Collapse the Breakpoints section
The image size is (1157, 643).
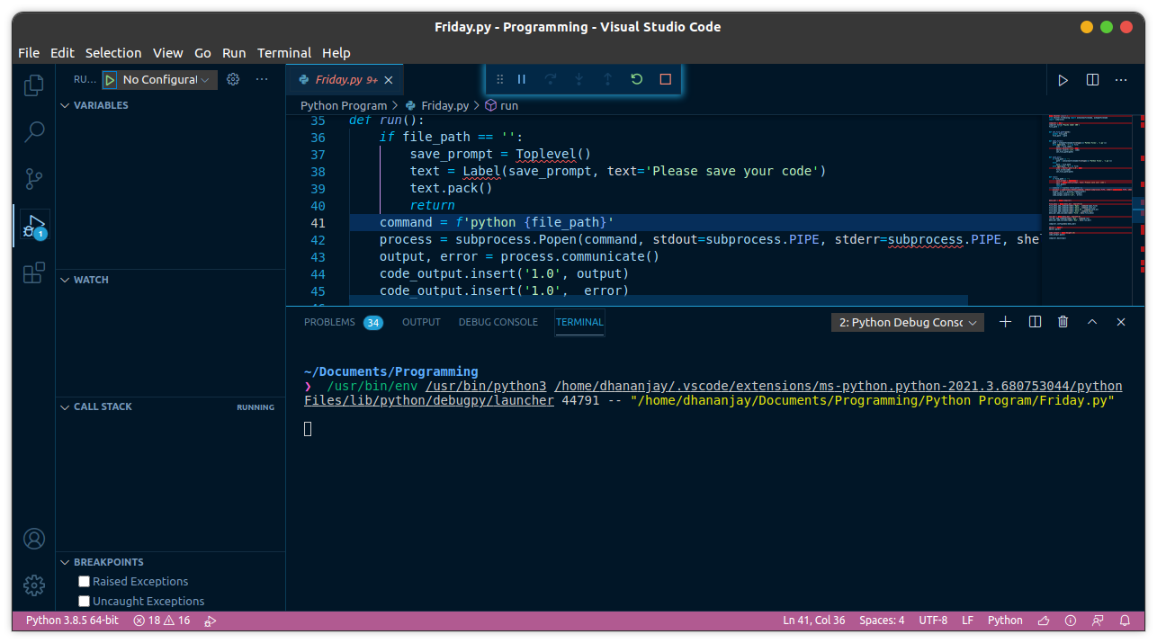point(171,562)
